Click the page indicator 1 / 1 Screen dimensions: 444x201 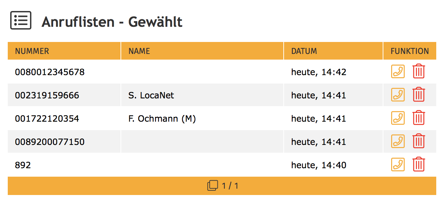230,185
